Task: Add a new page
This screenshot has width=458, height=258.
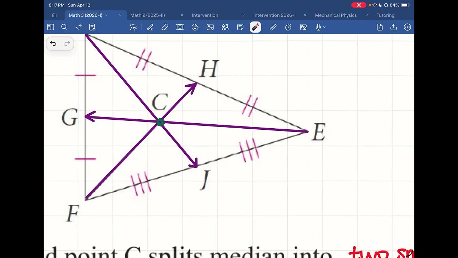Action: point(380,27)
